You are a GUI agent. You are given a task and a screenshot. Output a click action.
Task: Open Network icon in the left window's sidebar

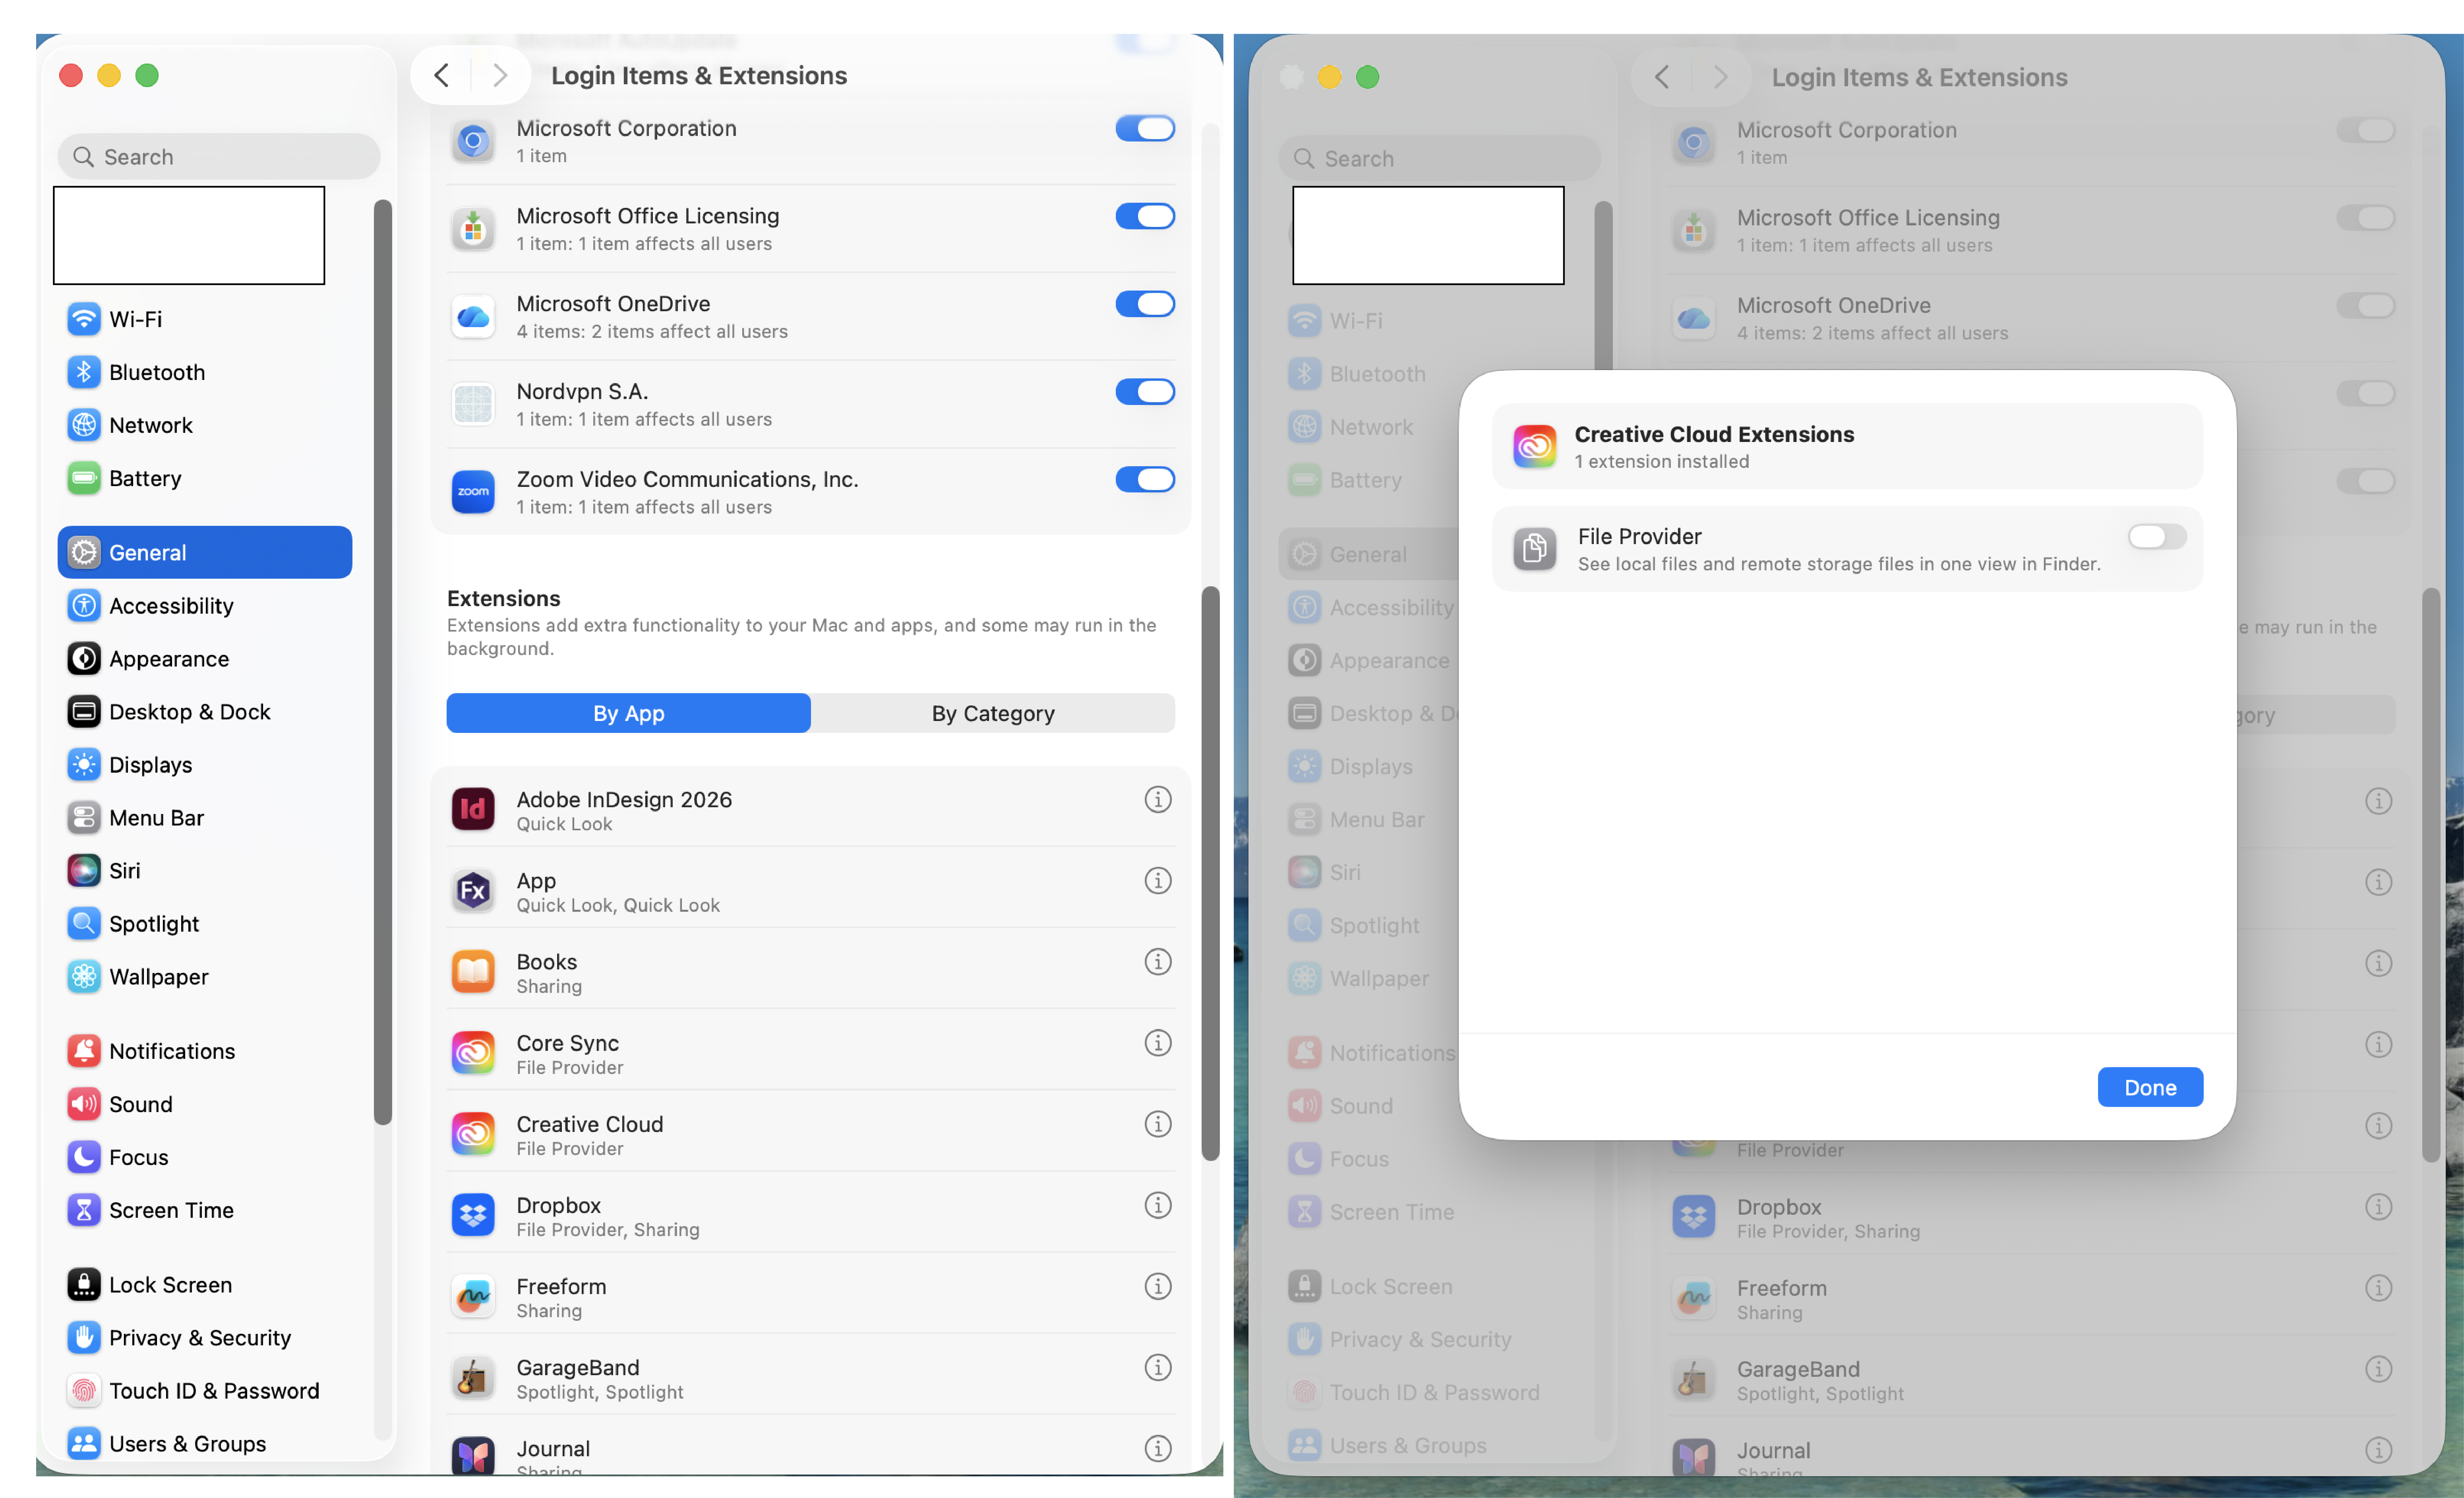(x=84, y=425)
